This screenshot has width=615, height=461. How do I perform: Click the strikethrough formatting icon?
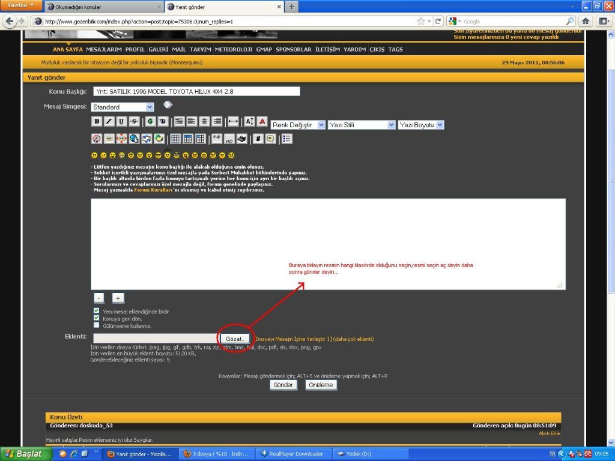click(134, 121)
